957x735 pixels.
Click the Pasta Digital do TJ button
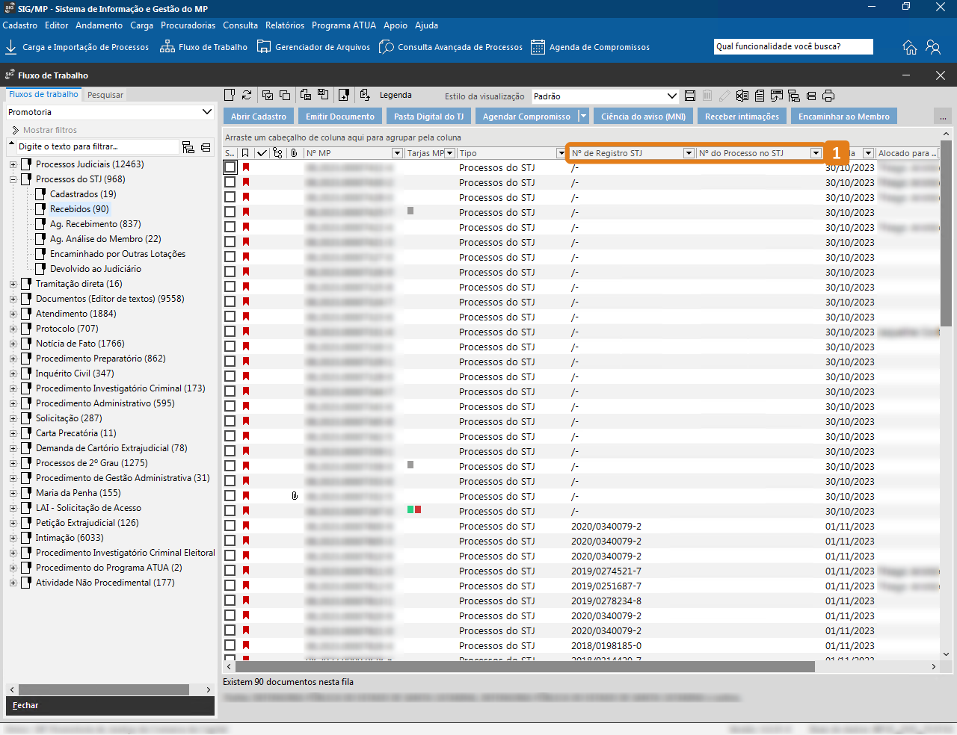click(x=428, y=117)
